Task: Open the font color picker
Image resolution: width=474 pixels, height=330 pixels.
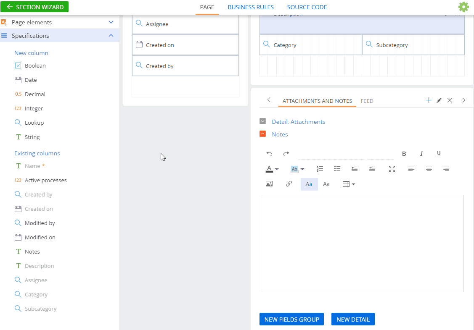Action: click(x=272, y=169)
